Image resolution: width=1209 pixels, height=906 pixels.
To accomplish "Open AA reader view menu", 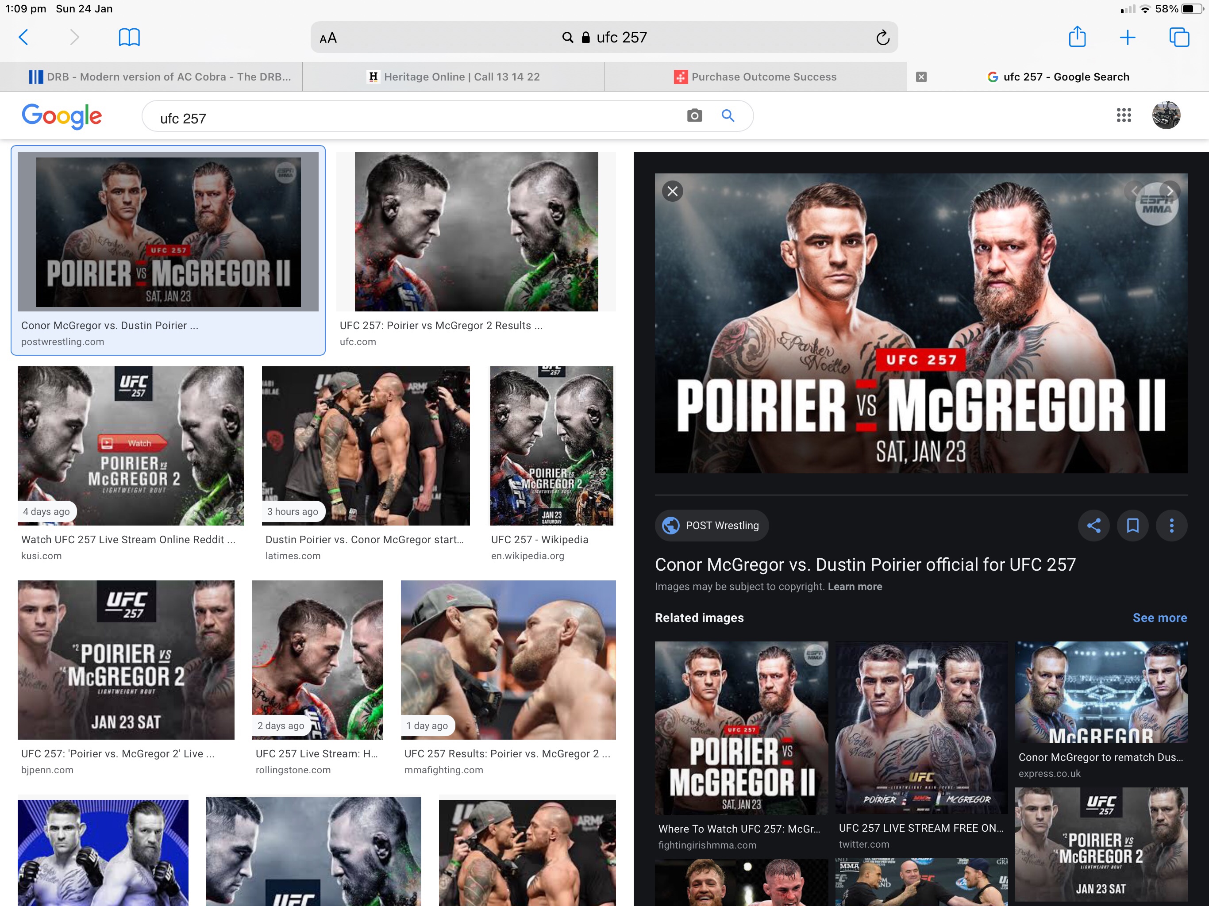I will click(328, 38).
